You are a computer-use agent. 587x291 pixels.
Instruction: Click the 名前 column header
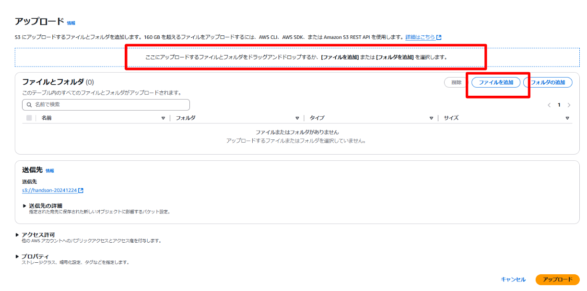[47, 118]
